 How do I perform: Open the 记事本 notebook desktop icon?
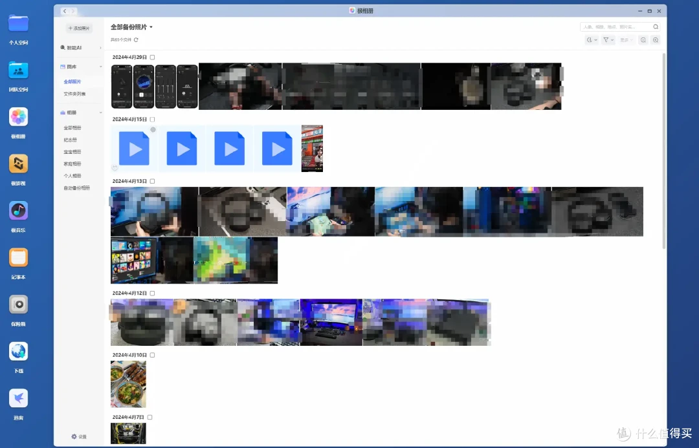[18, 257]
